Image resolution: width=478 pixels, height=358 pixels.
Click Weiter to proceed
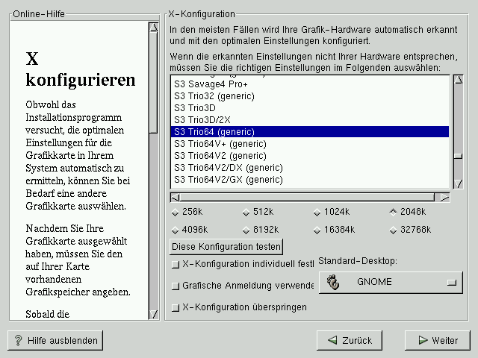coord(437,340)
